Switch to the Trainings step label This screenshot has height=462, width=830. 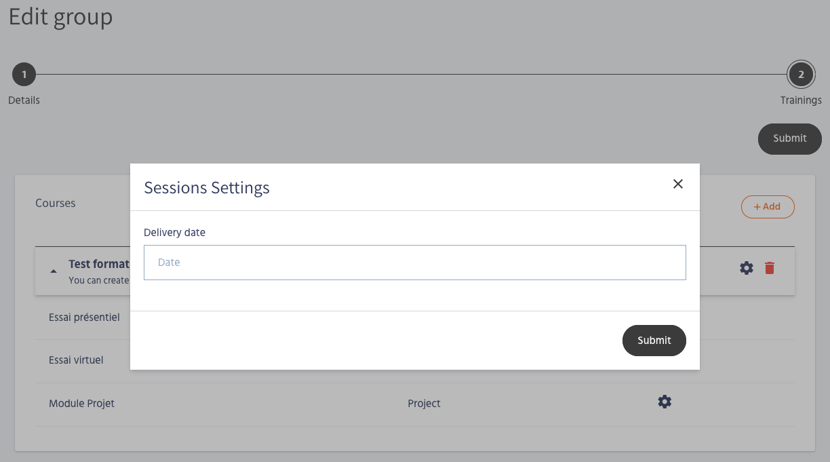[800, 100]
